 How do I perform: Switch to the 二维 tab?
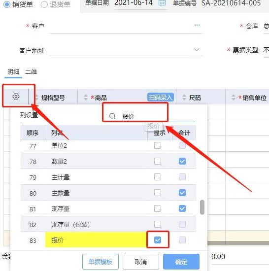pos(31,72)
